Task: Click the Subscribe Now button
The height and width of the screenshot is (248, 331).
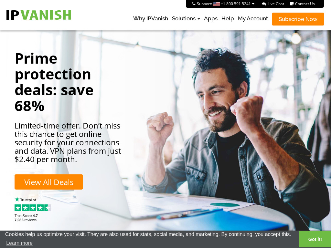Action: (298, 19)
